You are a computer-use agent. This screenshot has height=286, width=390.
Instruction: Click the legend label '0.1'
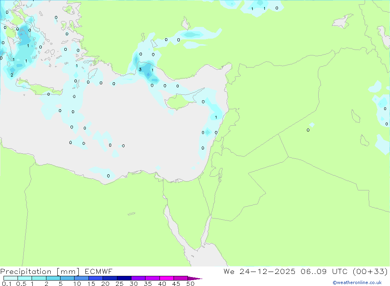tap(7, 284)
